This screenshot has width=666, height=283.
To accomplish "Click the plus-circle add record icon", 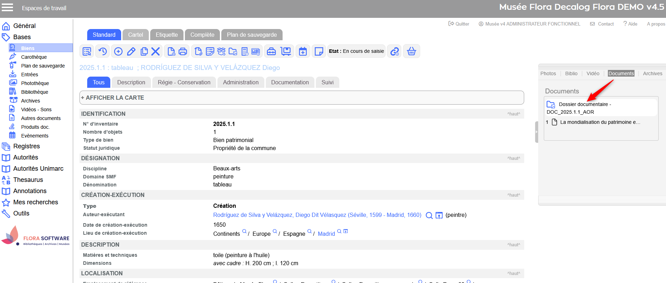I will click(x=118, y=51).
